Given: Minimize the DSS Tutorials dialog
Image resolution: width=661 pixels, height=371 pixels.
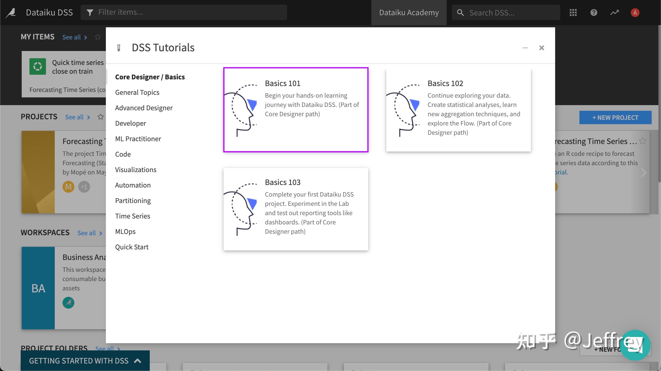Looking at the screenshot, I should click(525, 48).
